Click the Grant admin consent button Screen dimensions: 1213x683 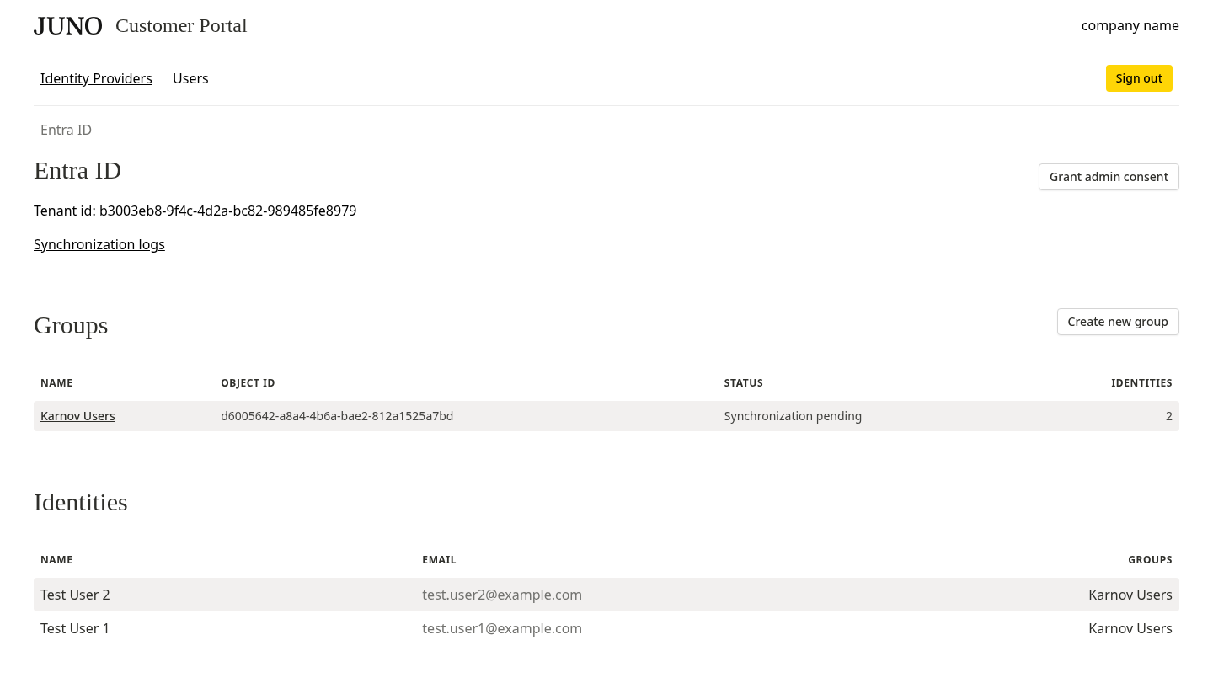tap(1109, 177)
